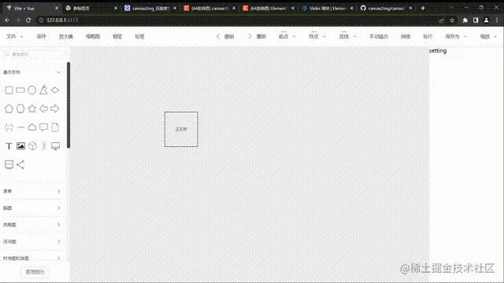This screenshot has width=504, height=283.
Task: Select the circle shape in the palette
Action: coord(31,90)
